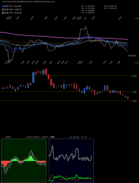Screen dimensions: 139x183
Task: Click the 'Pre V: 0.011 M' value
Action: 110,8
